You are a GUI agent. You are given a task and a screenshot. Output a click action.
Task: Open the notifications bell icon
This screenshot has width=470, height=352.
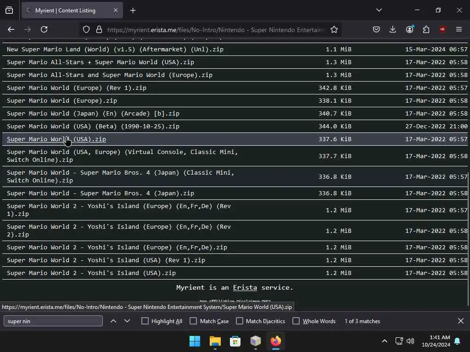coord(458,341)
